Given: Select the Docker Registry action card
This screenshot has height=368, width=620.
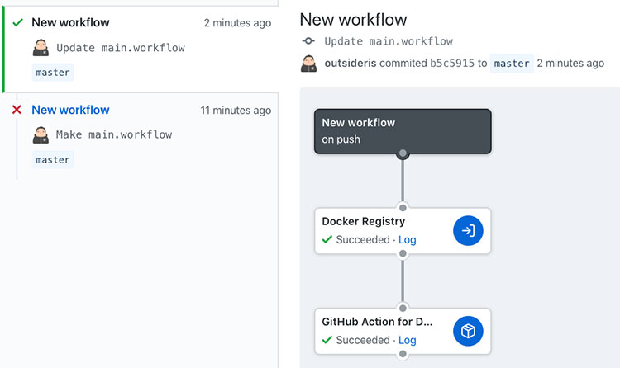Looking at the screenshot, I should 403,230.
